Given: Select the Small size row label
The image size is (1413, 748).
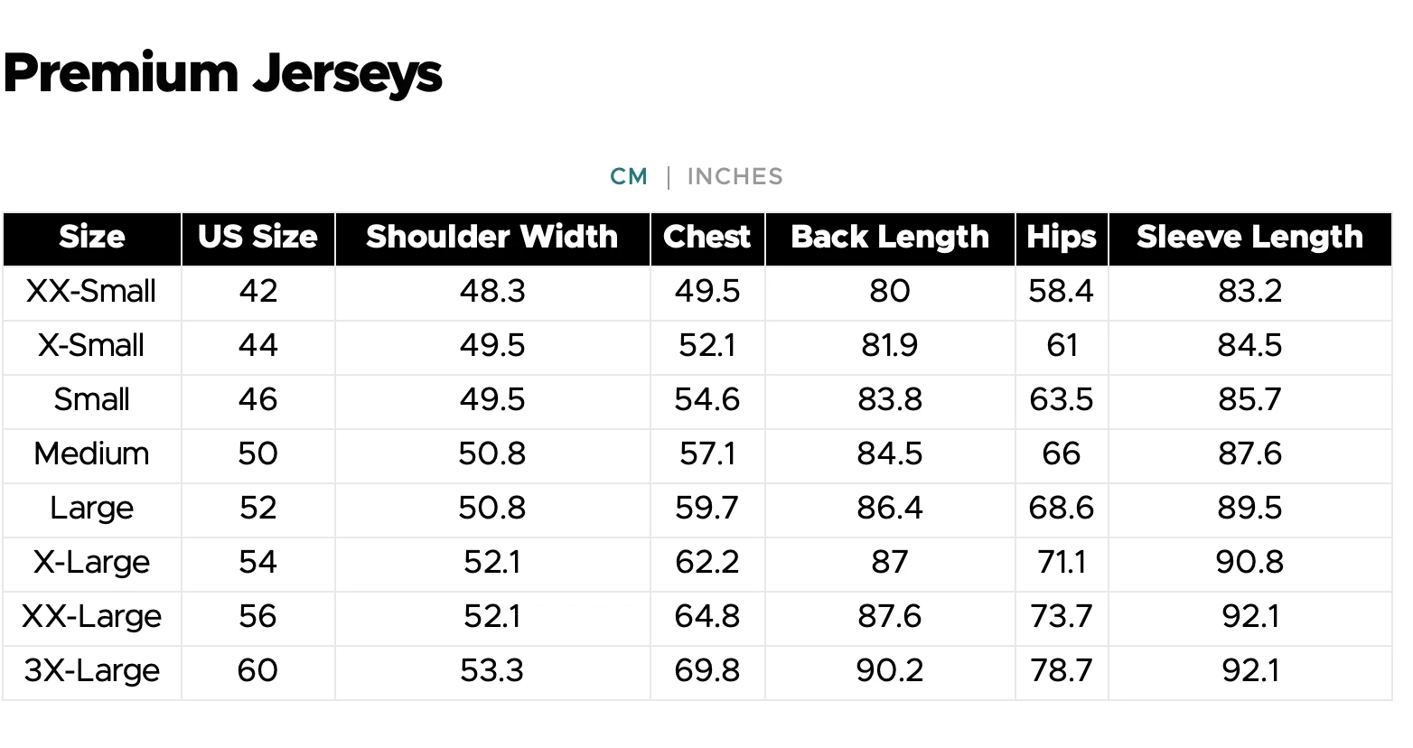Looking at the screenshot, I should pos(91,400).
